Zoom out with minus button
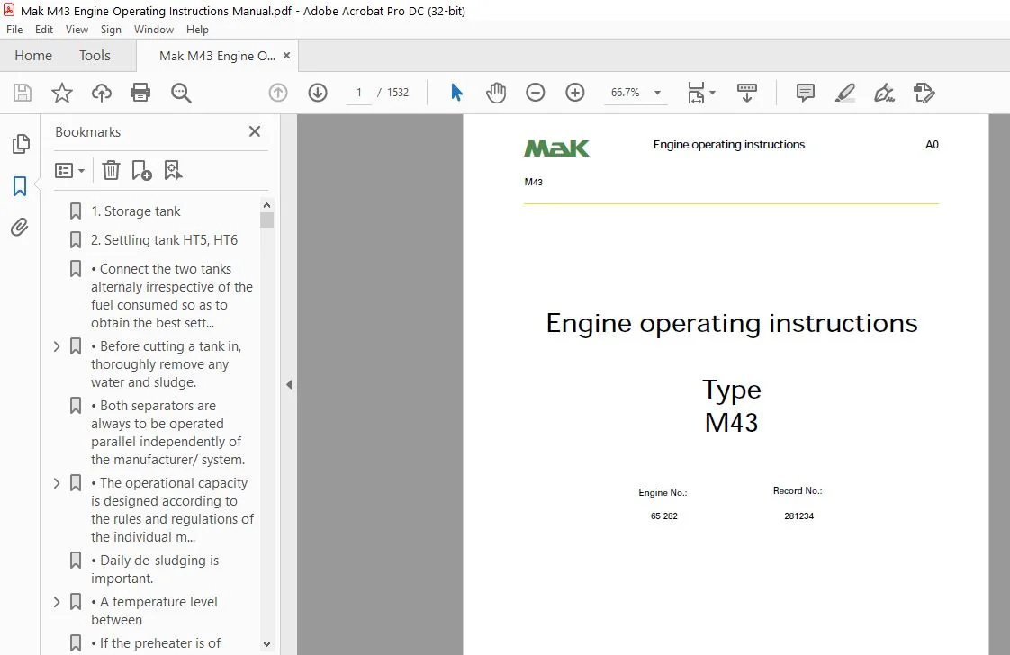Screen dimensions: 1010x655 tap(536, 93)
